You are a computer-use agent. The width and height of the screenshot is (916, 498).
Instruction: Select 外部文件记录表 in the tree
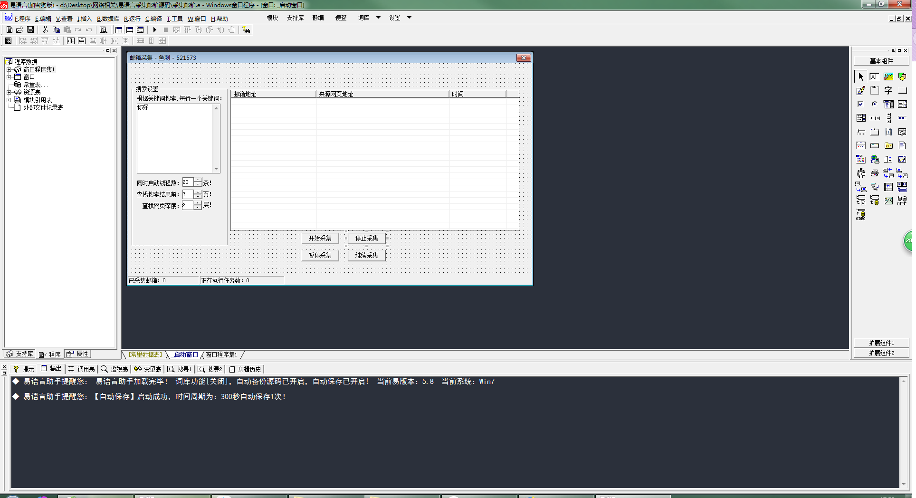click(43, 107)
